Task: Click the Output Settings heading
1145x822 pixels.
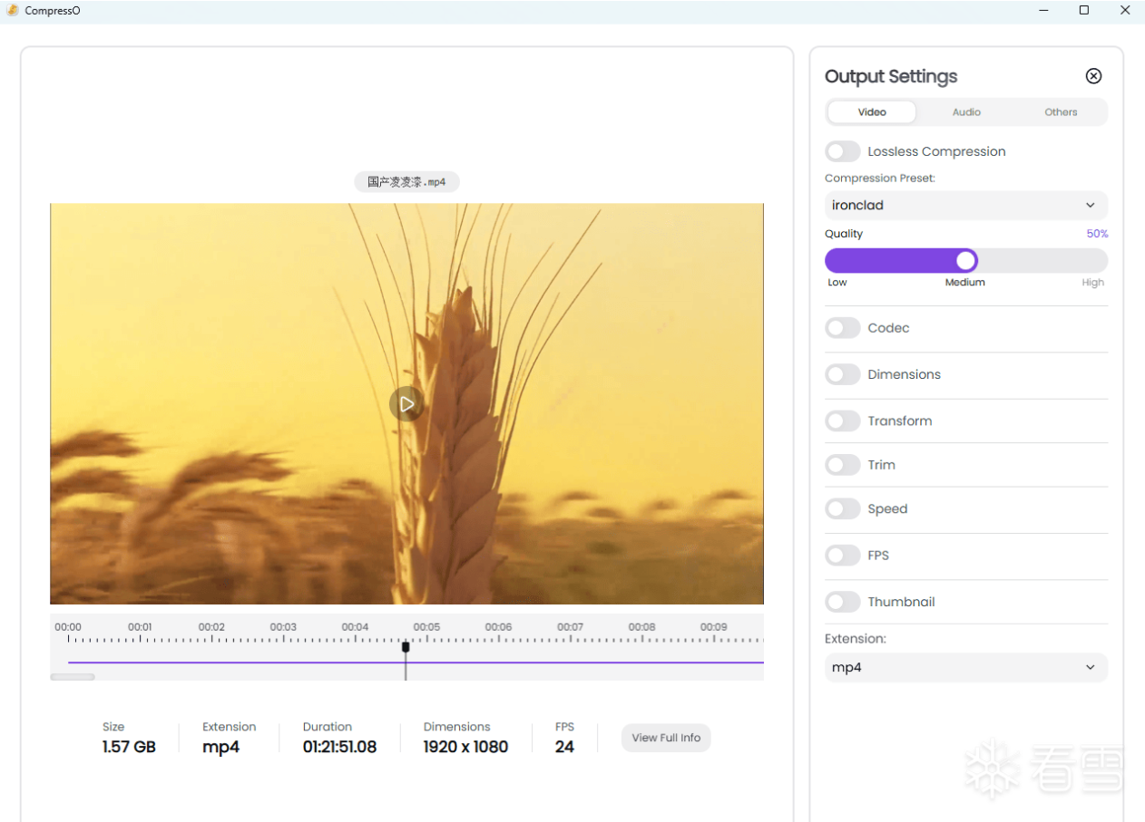Action: tap(891, 76)
